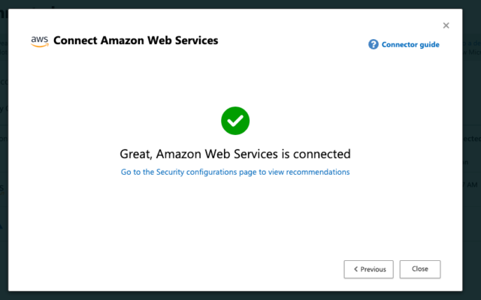Dismiss the dialog with the X icon
This screenshot has height=300, width=481.
[x=446, y=25]
